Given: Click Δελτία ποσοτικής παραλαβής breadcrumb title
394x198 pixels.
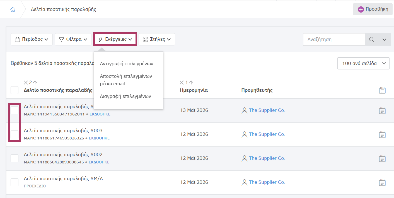Looking at the screenshot, I should pos(64,9).
